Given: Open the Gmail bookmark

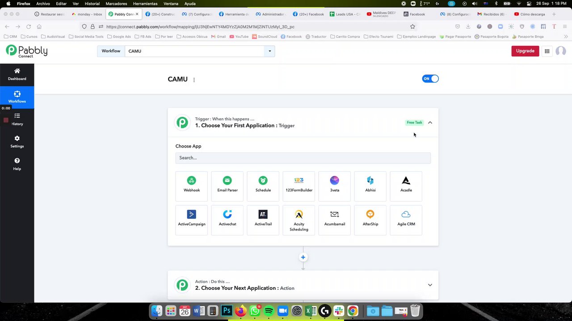Looking at the screenshot, I should 219,37.
